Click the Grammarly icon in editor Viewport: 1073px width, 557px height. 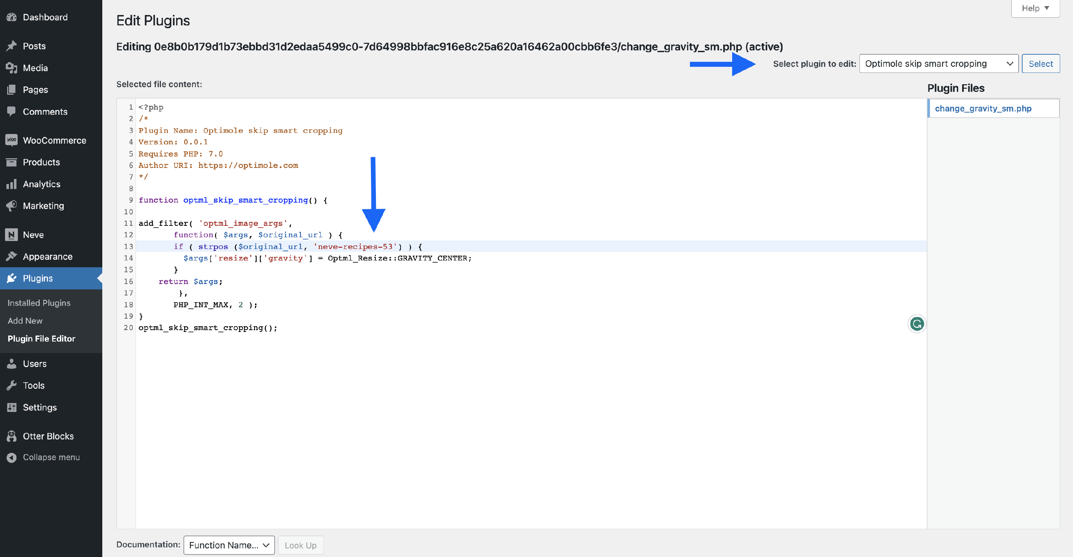(916, 324)
